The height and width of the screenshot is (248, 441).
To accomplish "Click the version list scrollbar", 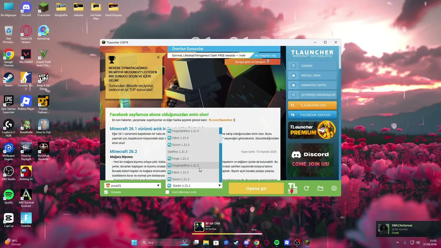I will (220, 155).
